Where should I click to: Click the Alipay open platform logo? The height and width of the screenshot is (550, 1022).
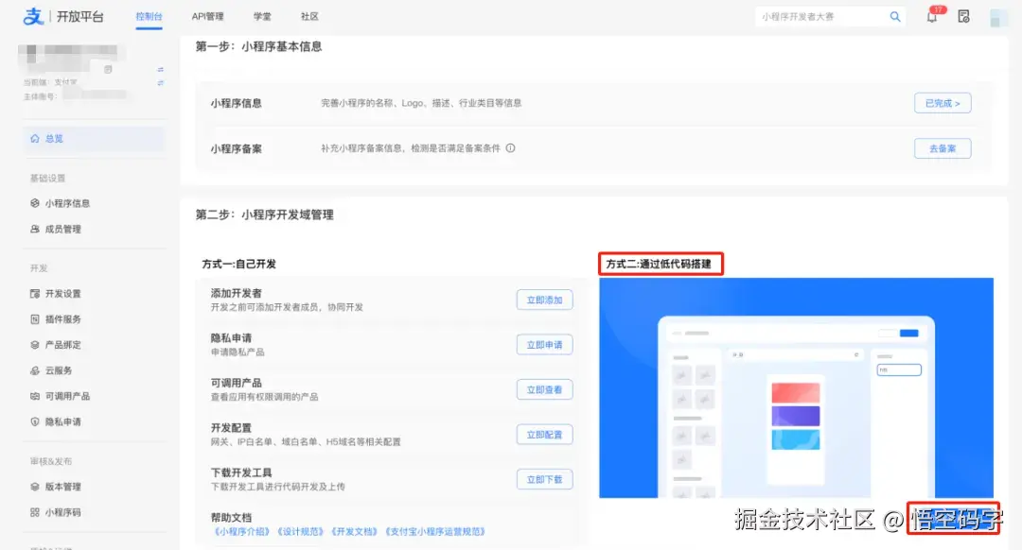[x=63, y=16]
